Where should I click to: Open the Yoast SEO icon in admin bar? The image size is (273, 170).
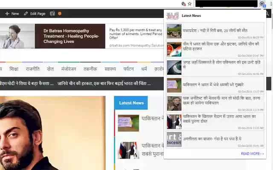[x=52, y=14]
